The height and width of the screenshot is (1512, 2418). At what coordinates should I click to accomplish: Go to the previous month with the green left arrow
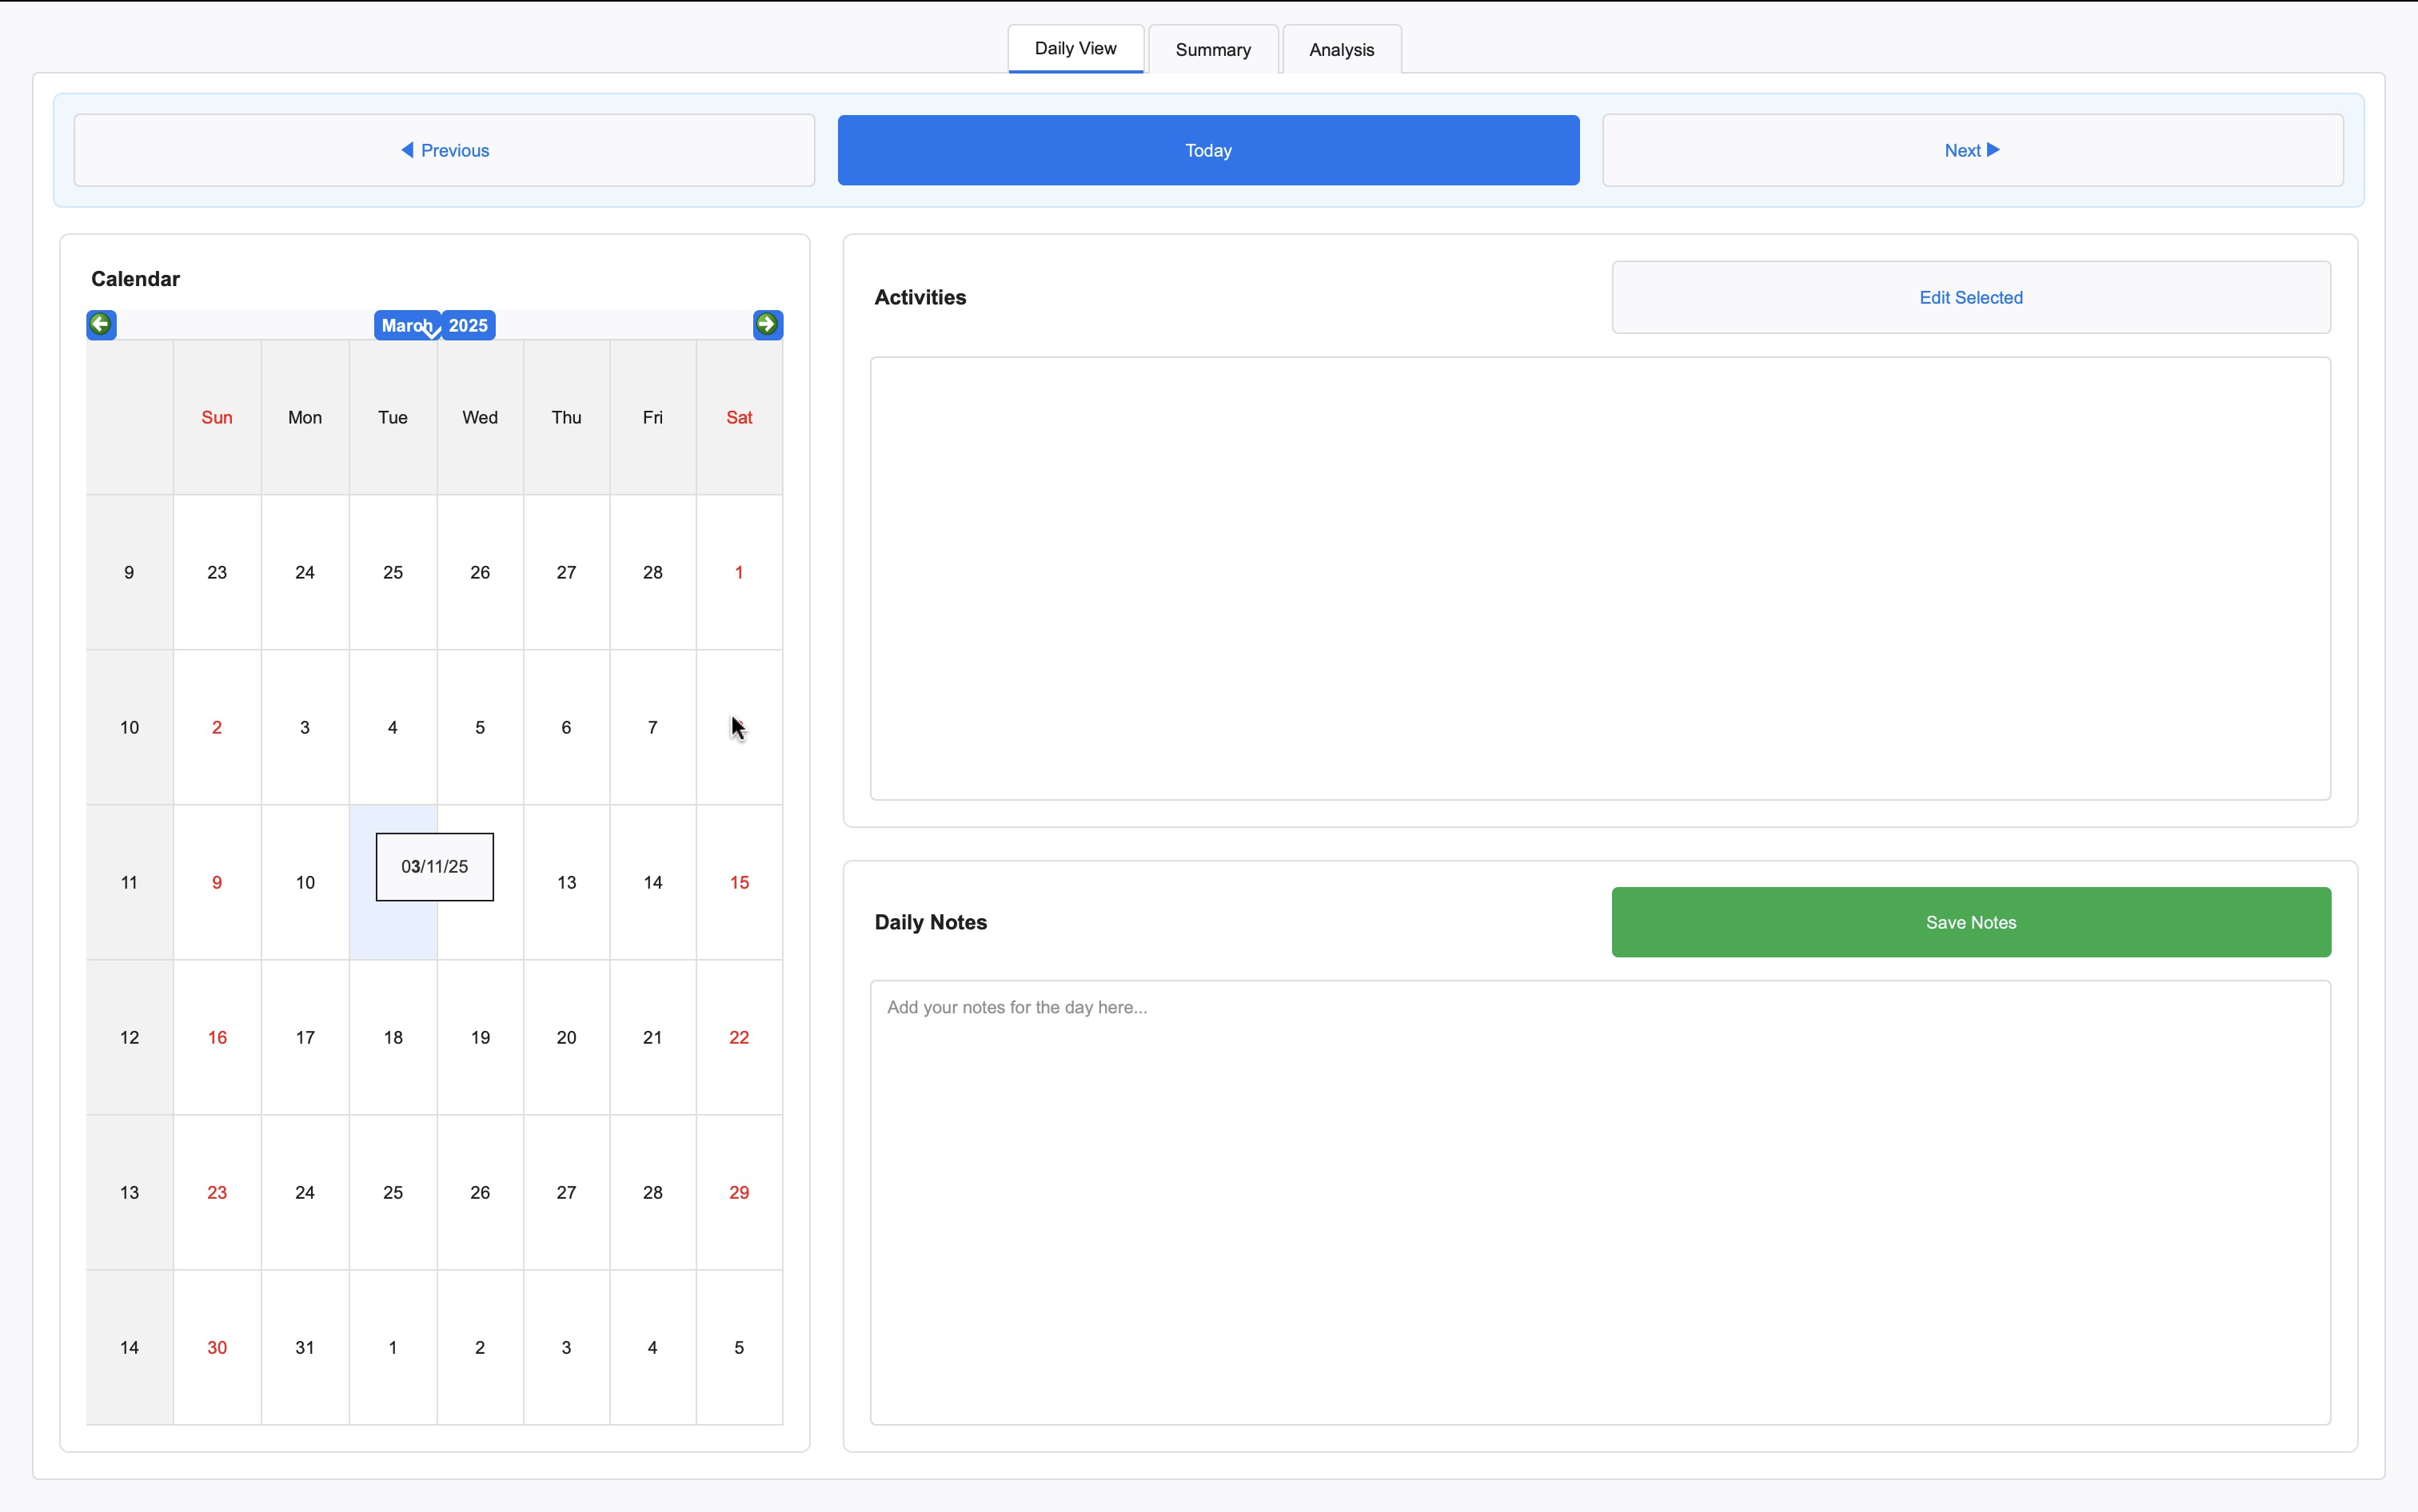pos(101,324)
